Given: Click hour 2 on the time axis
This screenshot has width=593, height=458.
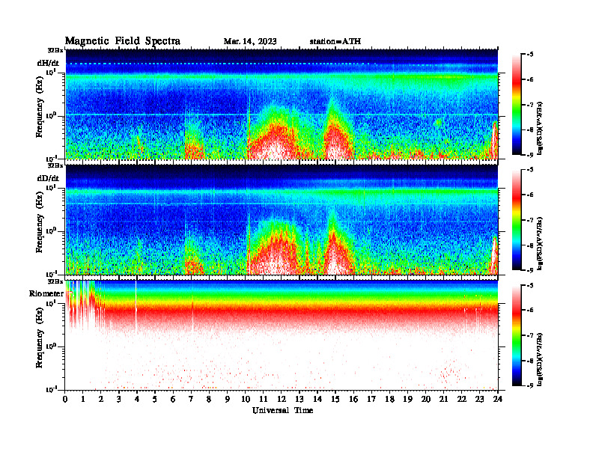Looking at the screenshot, I should click(x=101, y=400).
